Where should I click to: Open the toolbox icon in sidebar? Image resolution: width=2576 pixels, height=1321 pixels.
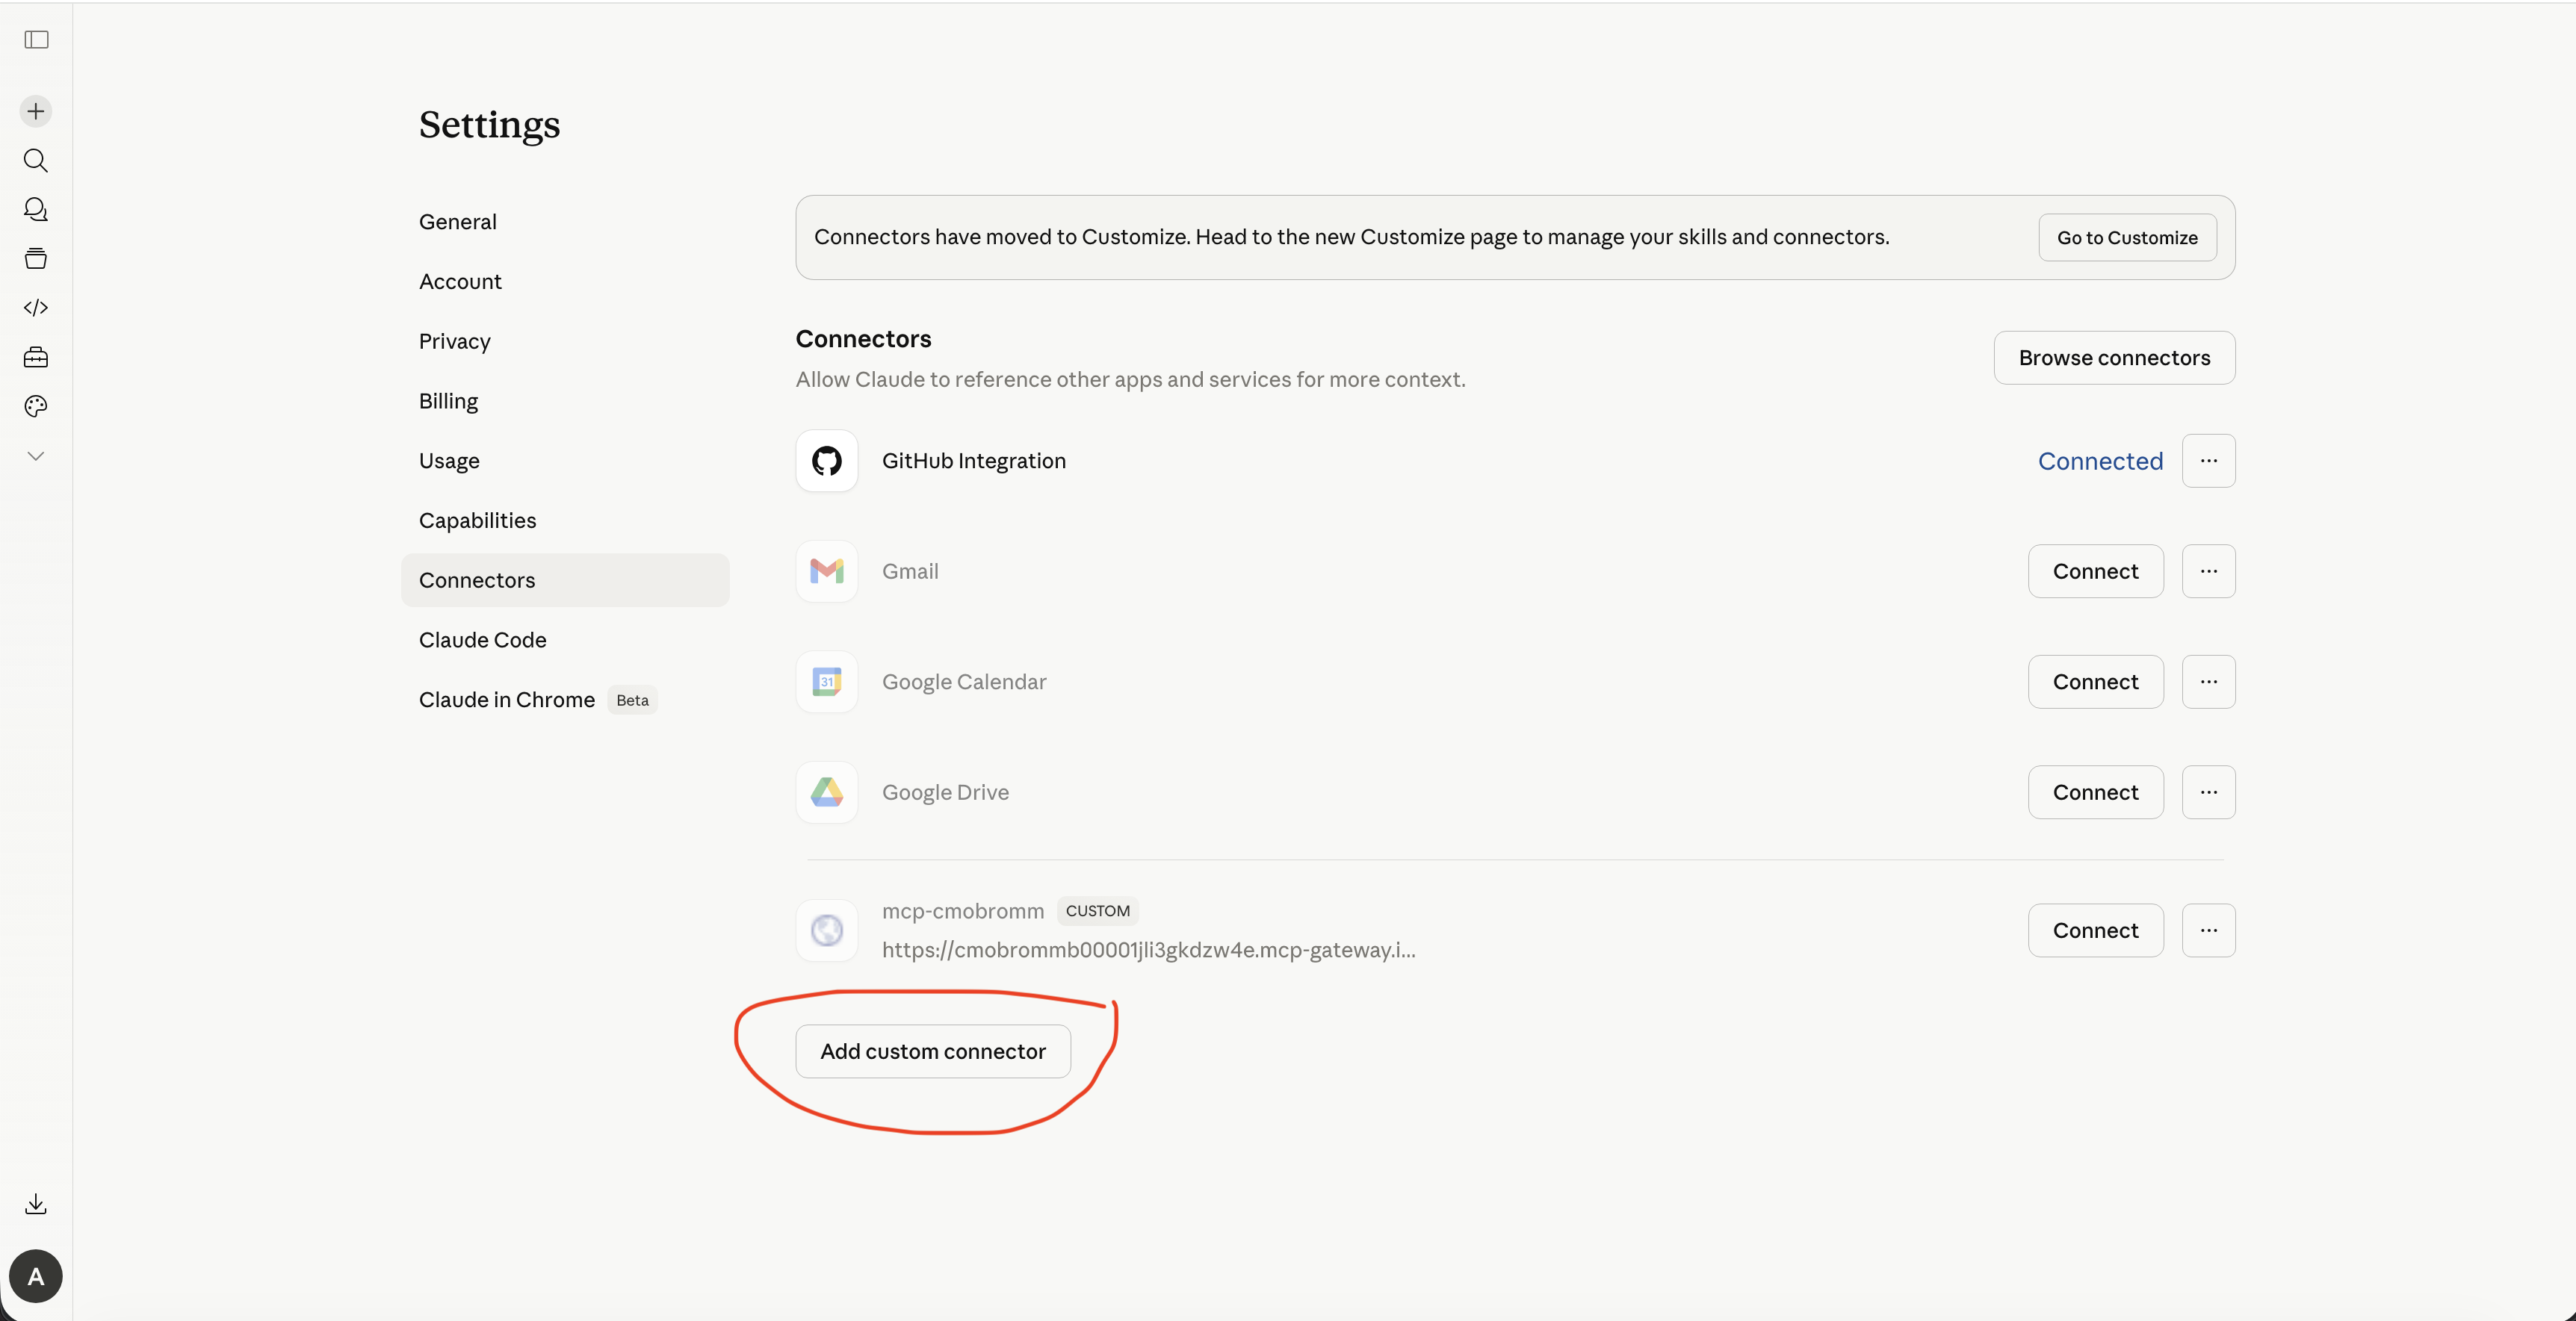coord(36,357)
